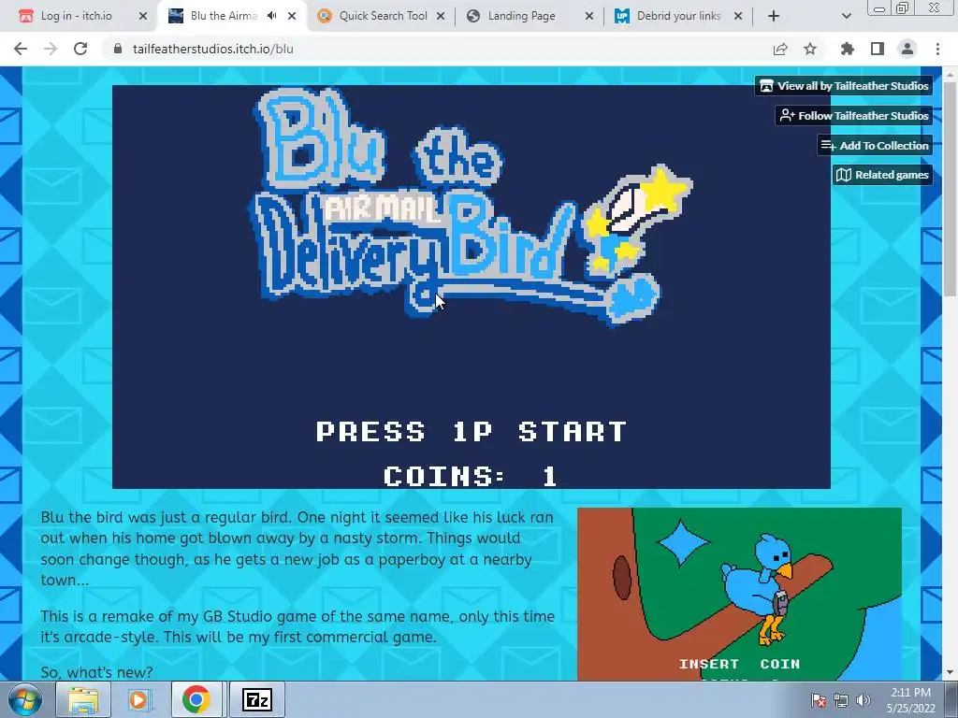This screenshot has width=958, height=718.
Task: Switch to the Log in - itch.io tab
Action: click(x=82, y=16)
